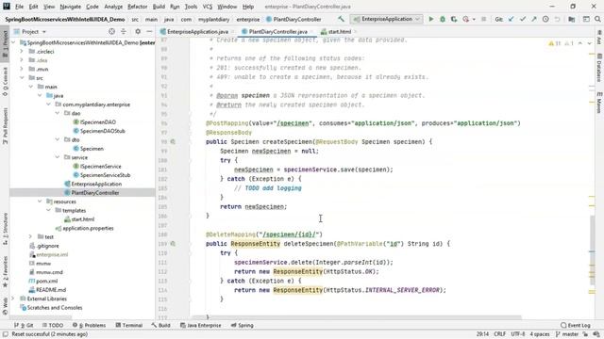Open the File menu
Image resolution: width=604 pixels, height=339 pixels.
click(19, 7)
